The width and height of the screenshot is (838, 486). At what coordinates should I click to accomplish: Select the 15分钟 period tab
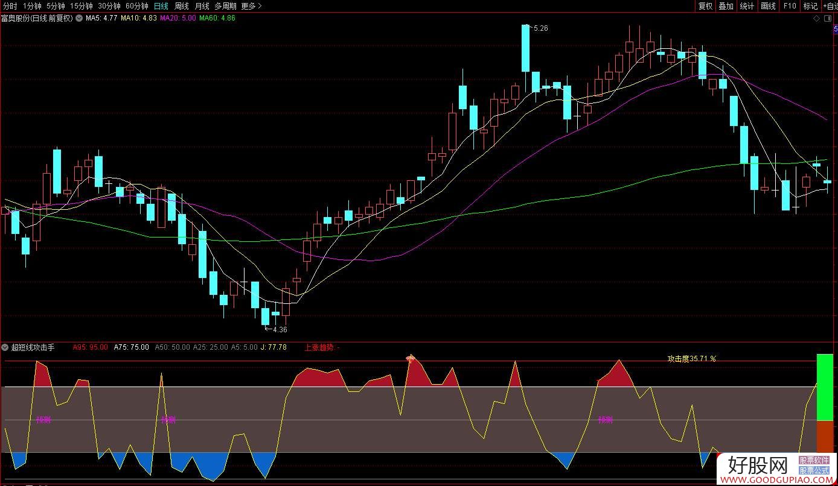82,6
